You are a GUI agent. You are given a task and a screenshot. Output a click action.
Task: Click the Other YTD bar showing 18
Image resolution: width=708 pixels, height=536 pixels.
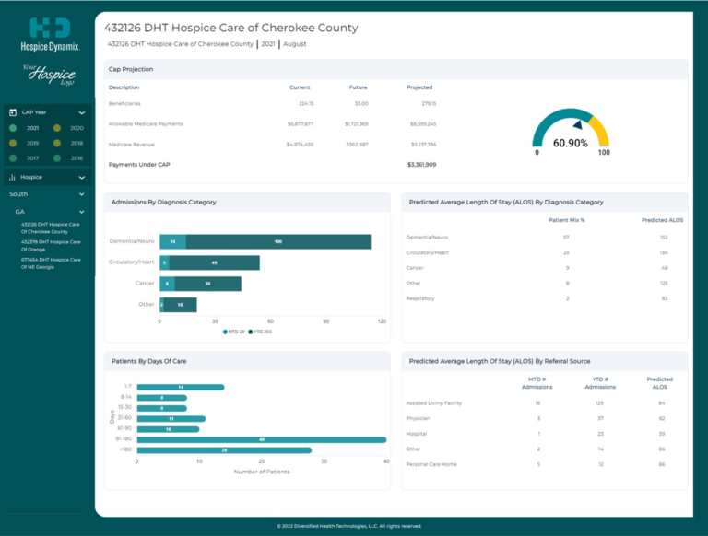[180, 305]
